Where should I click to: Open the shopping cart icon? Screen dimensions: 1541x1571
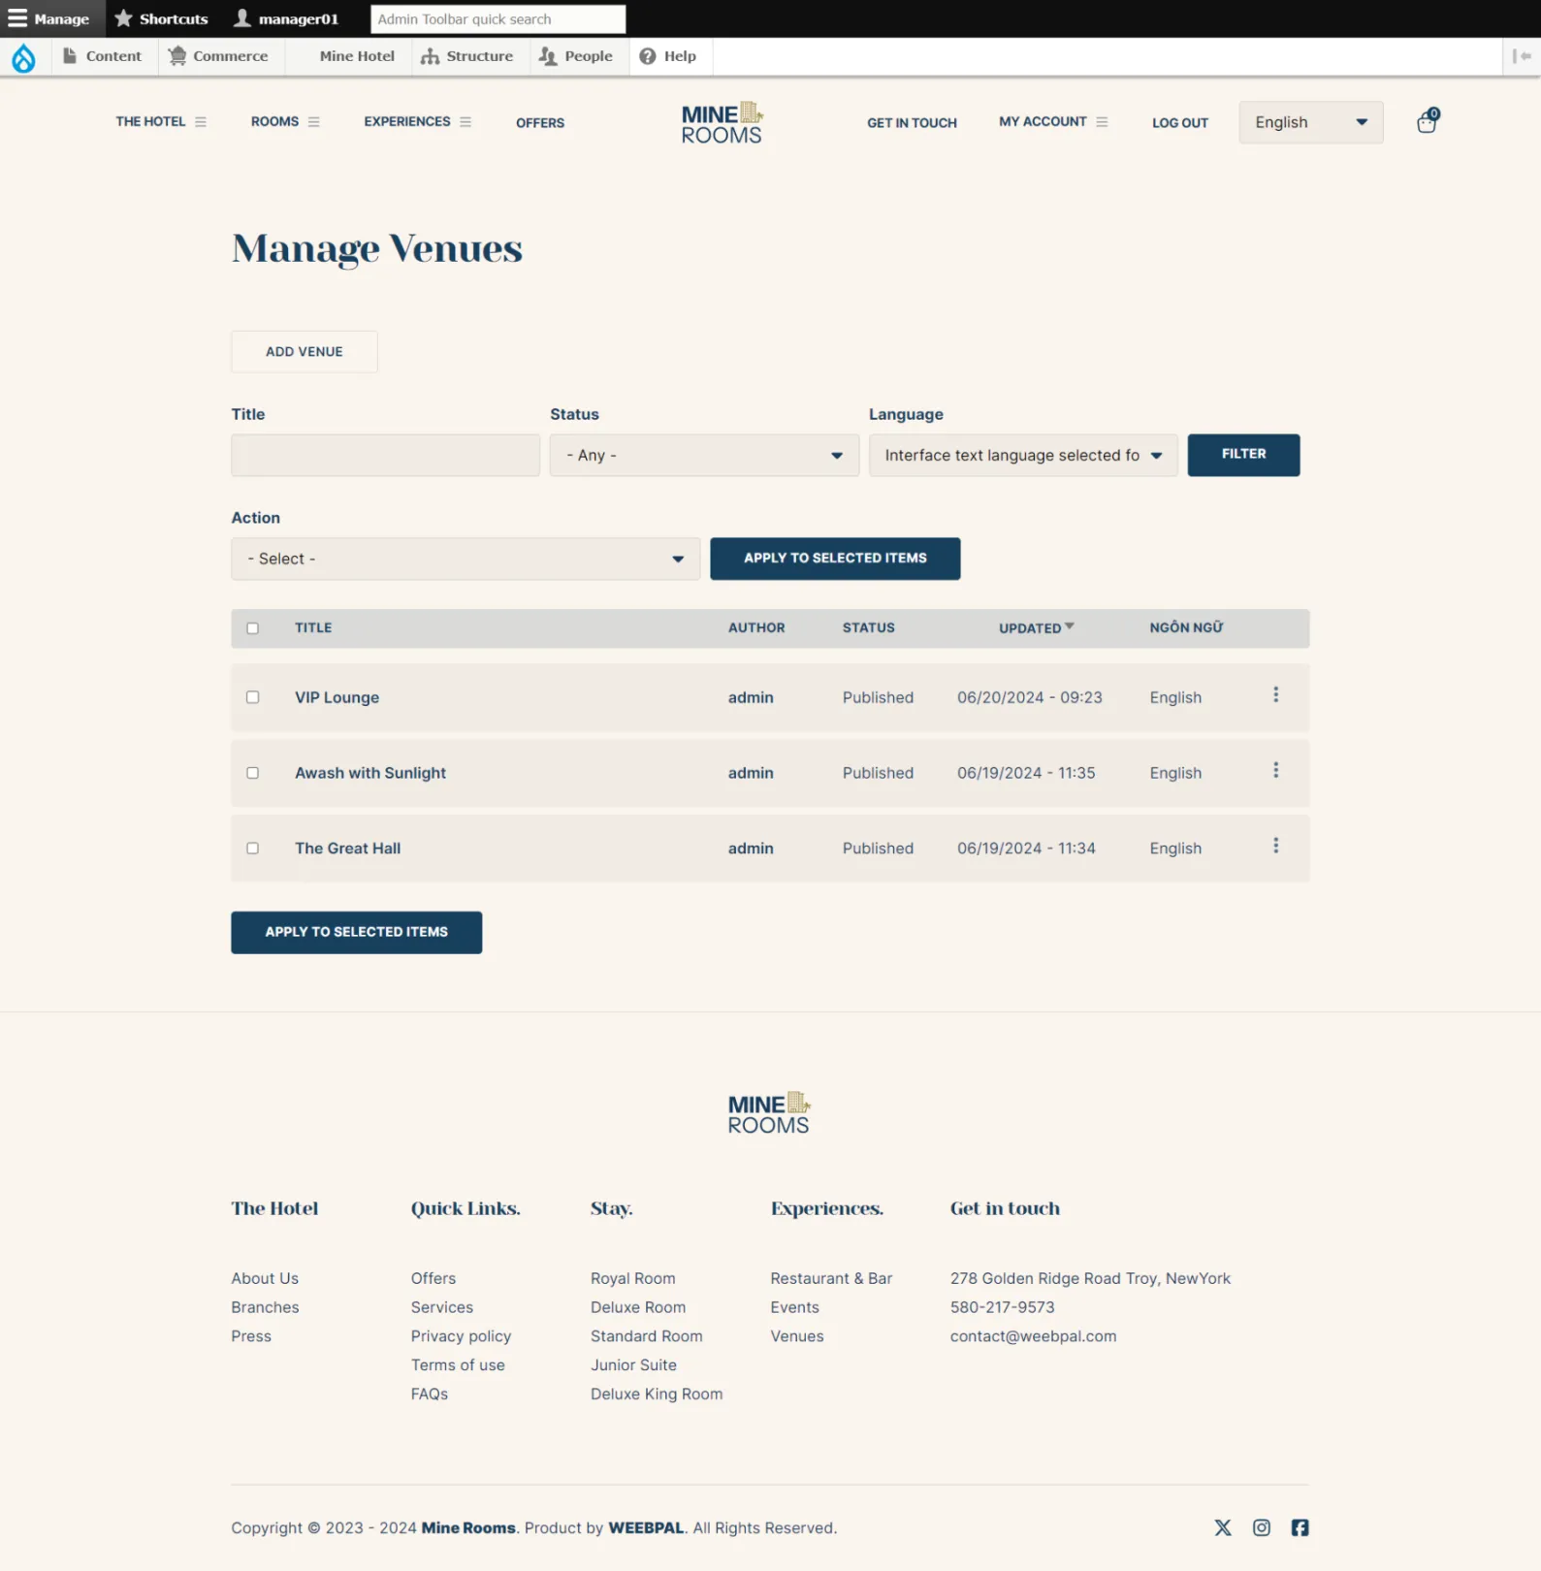1427,121
